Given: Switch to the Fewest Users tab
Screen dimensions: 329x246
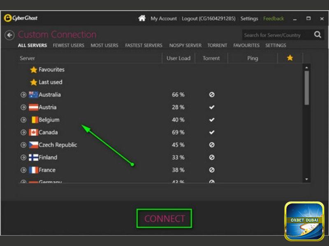Looking at the screenshot, I should click(x=68, y=46).
